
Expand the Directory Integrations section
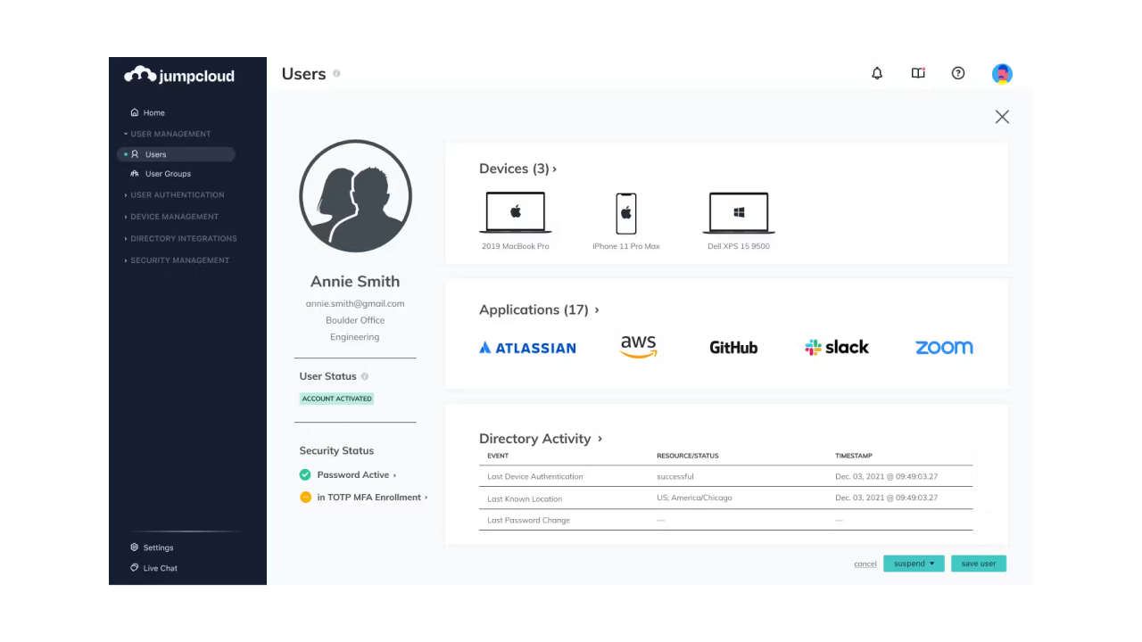click(x=180, y=239)
